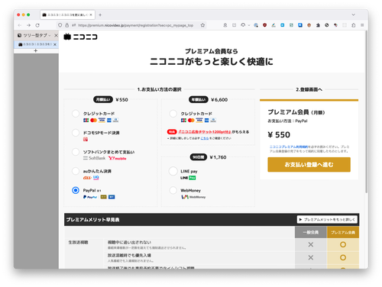Open the extensions puzzle piece icon
Image resolution: width=382 pixels, height=287 pixels.
354,25
